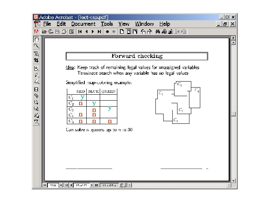Click vertical scrollbar up arrow
The width and height of the screenshot is (269, 202).
tap(233, 42)
